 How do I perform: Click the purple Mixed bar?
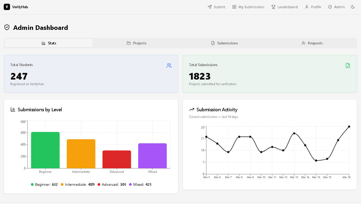152,156
